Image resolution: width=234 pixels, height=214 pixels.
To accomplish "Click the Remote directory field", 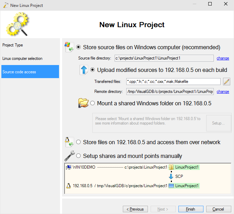I will pyautogui.click(x=170, y=92).
